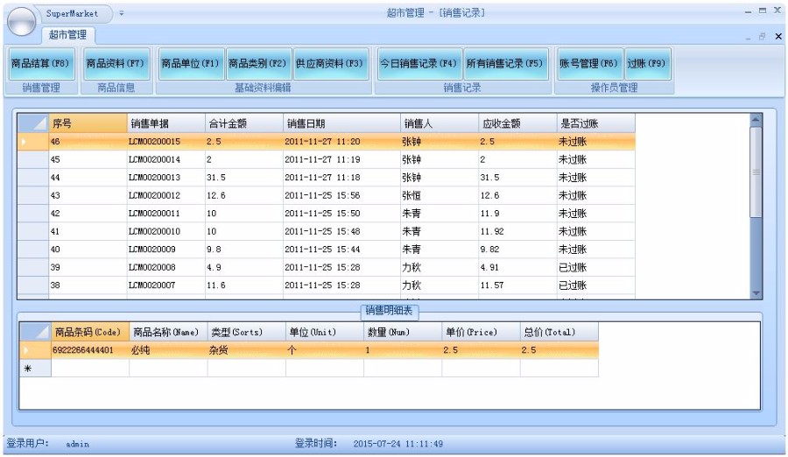
Task: Click the sales grid scrollbar up arrow
Action: coord(756,120)
